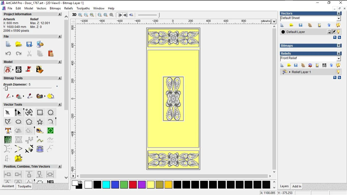Toggle Default Layer vector visibility bulb
This screenshot has height=195, width=347.
click(x=338, y=32)
